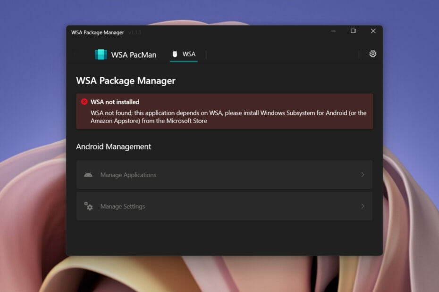Click the red error icon beside WSA not installed
The image size is (439, 292).
(x=84, y=102)
